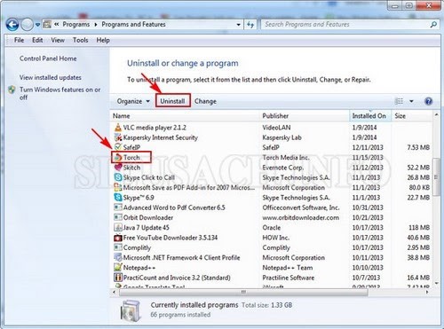This screenshot has height=329, width=444.
Task: Click the Advanced Word to Pdf Converter icon
Action: click(118, 208)
